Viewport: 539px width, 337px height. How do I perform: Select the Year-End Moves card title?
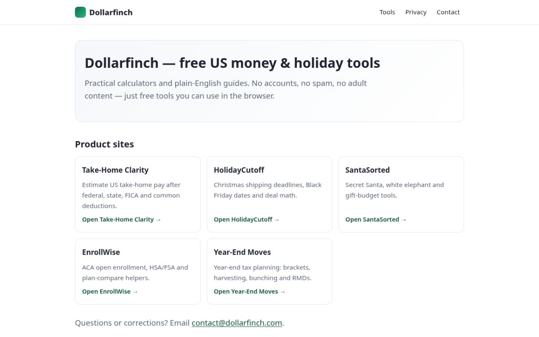click(x=242, y=252)
